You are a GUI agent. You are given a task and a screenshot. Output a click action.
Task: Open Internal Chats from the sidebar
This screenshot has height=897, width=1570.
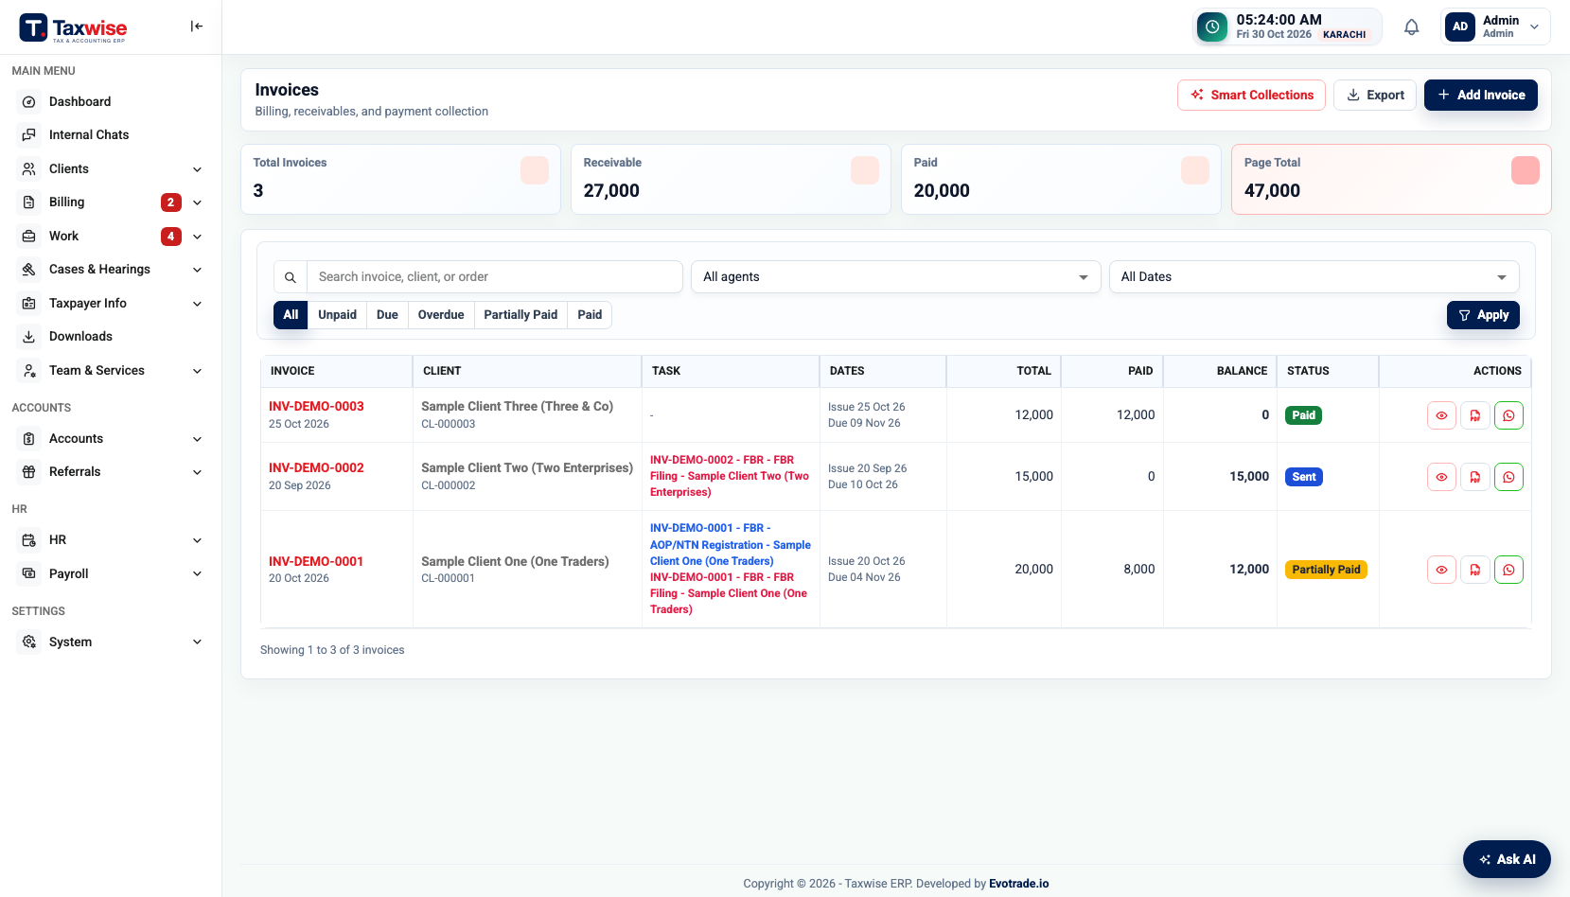(x=111, y=135)
